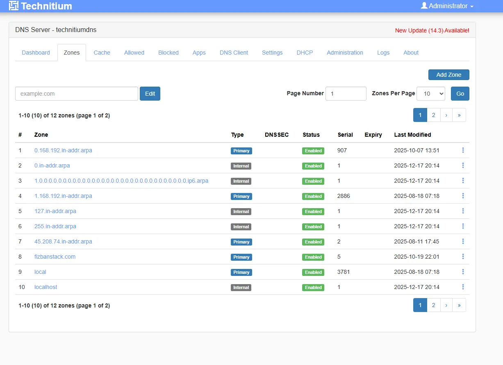Viewport: 503px width, 365px height.
Task: Open the 0.168.192.in-addr.arpa zone link
Action: (63, 150)
